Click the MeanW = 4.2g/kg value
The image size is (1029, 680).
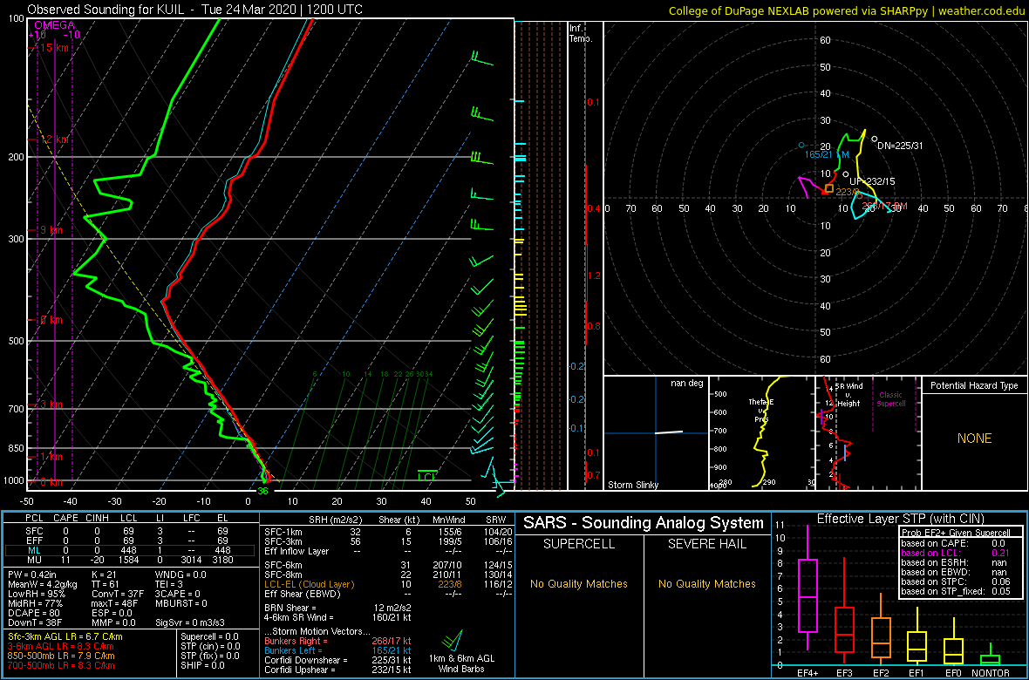click(x=41, y=584)
